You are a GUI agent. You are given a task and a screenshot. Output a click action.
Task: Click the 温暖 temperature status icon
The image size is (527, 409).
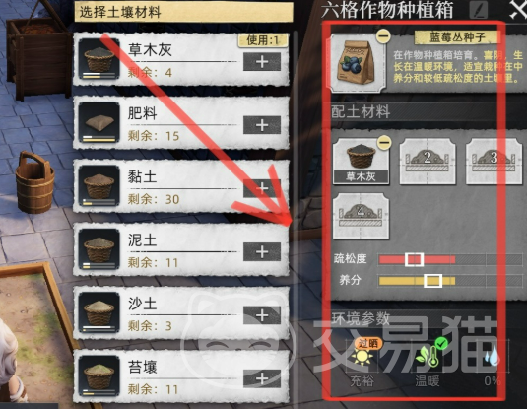[x=428, y=356]
